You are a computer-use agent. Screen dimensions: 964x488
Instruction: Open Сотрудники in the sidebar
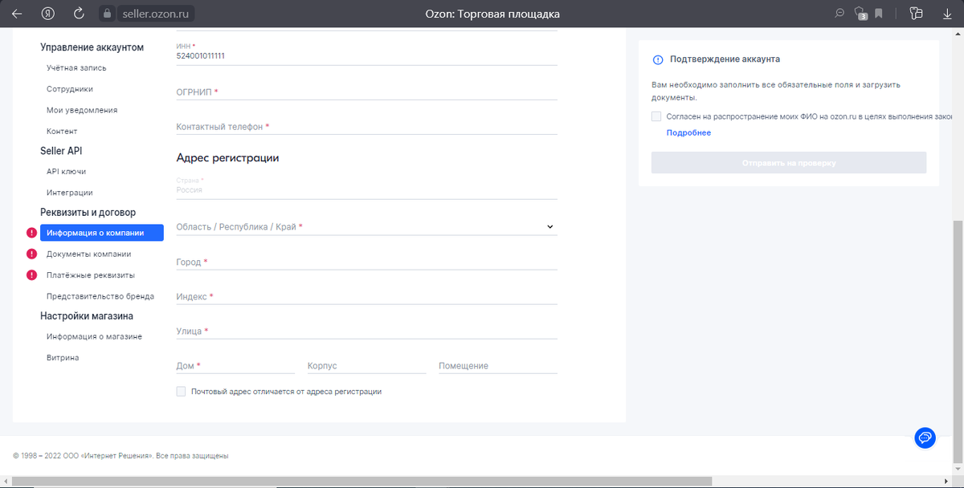(70, 89)
